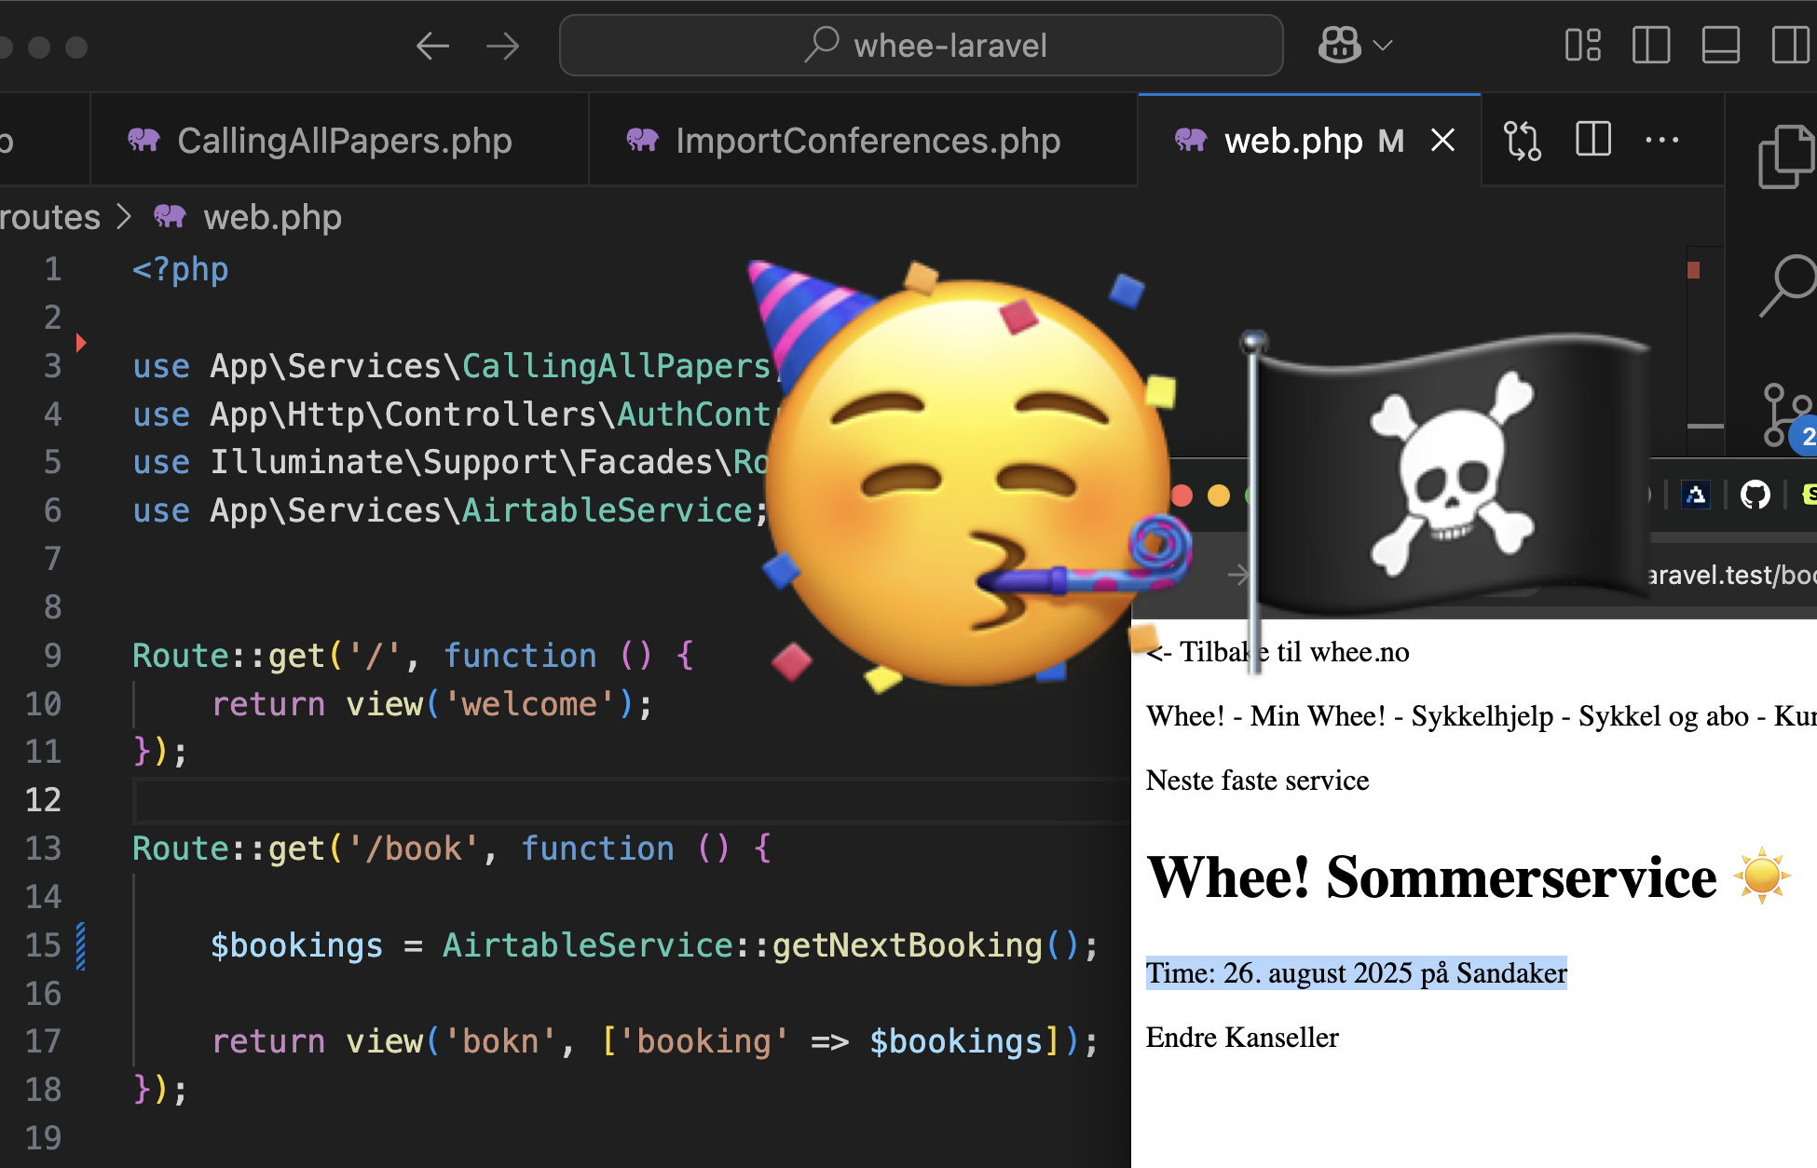Open the Copilot chat icon

click(1339, 45)
